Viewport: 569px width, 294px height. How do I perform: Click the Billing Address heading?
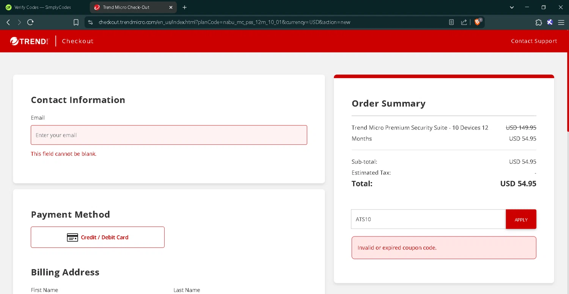[65, 272]
